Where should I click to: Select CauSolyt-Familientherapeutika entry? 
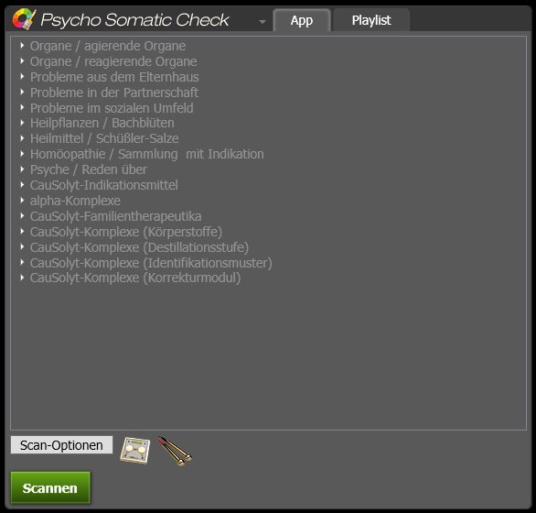(x=116, y=216)
